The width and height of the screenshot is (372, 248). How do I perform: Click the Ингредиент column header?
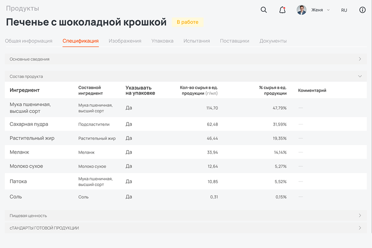point(25,90)
